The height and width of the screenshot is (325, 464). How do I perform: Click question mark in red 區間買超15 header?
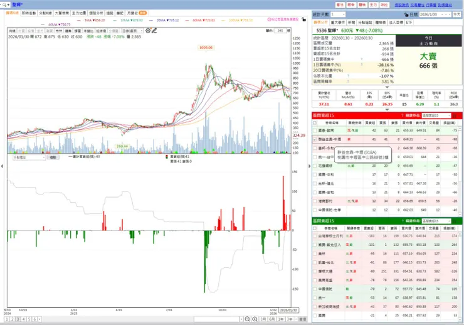403,115
